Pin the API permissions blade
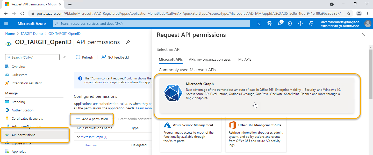The height and width of the screenshot is (155, 373). tap(128, 42)
